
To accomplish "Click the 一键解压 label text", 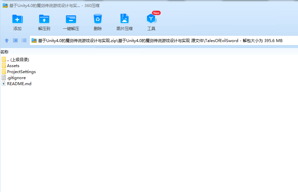I will (71, 29).
